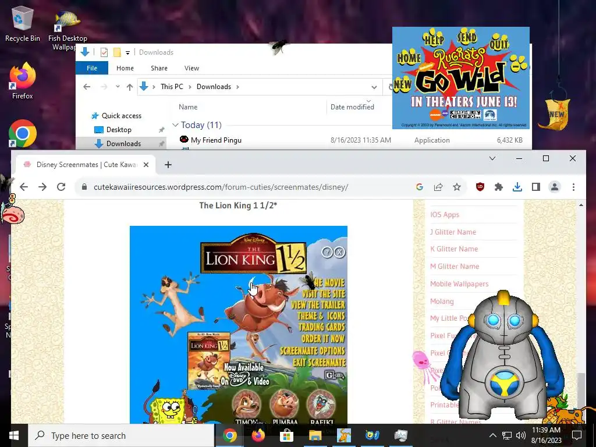The width and height of the screenshot is (596, 447).
Task: Close the Disney Screenmates tab
Action: tap(146, 165)
